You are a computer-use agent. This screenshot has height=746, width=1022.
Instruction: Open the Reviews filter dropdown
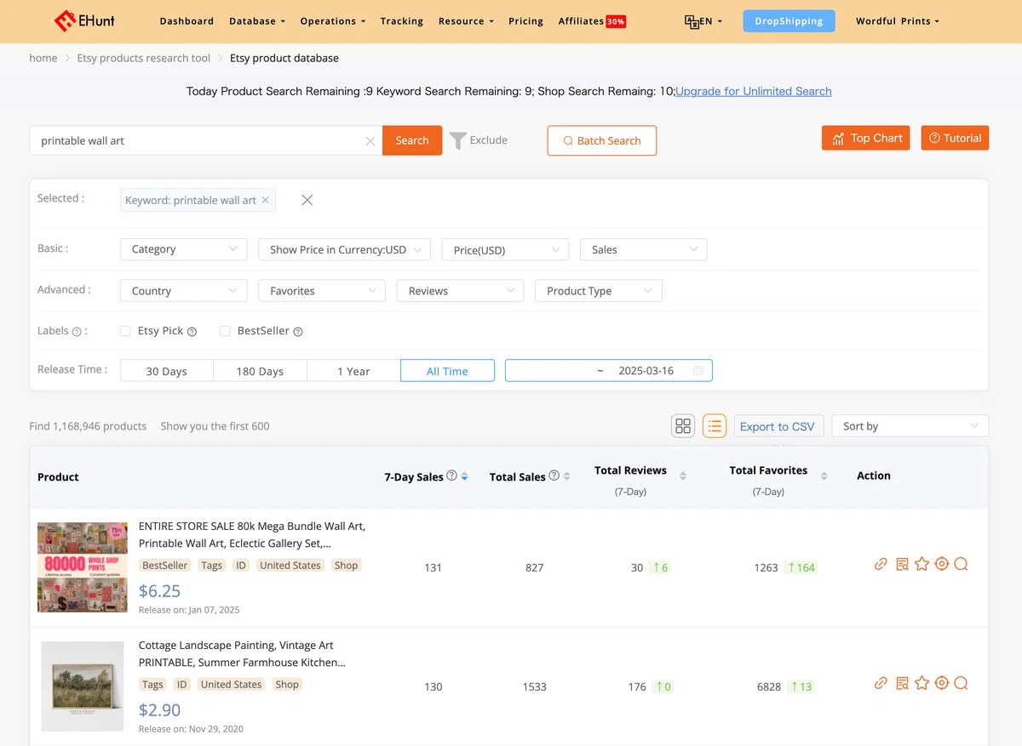[460, 291]
